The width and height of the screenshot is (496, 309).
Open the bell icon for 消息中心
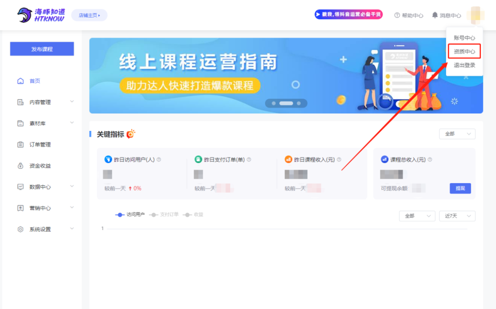pos(435,15)
